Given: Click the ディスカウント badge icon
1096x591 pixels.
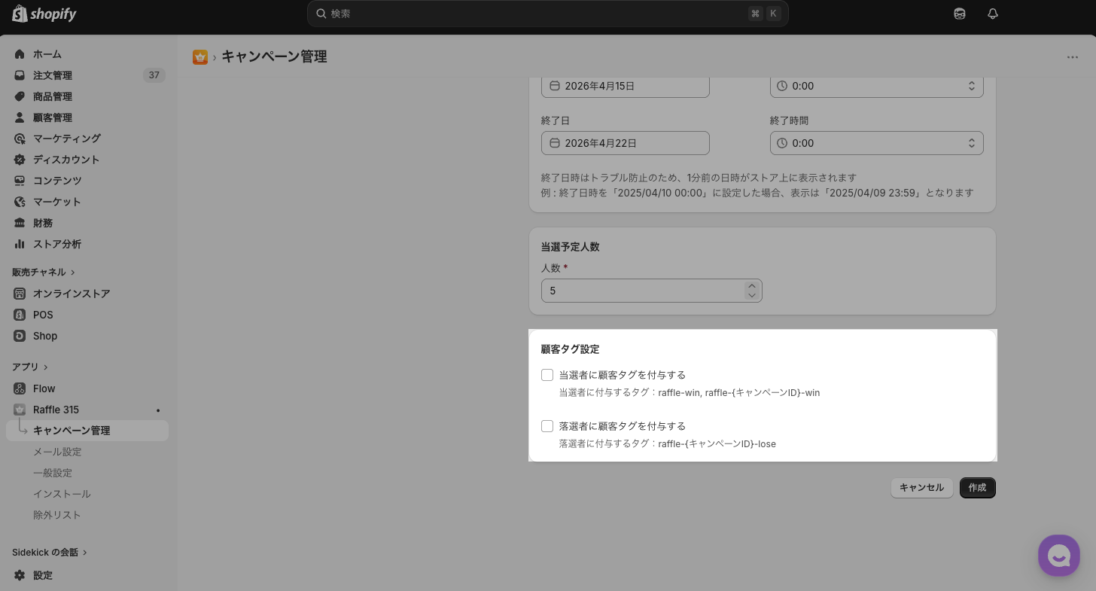Looking at the screenshot, I should coord(20,160).
